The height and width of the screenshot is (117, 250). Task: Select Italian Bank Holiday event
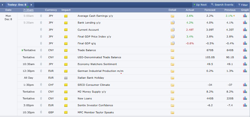[x=91, y=78]
